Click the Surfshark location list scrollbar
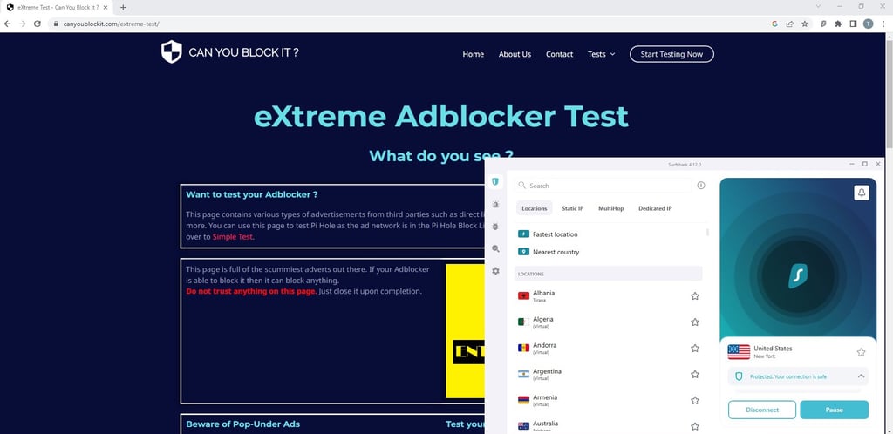 [x=708, y=232]
